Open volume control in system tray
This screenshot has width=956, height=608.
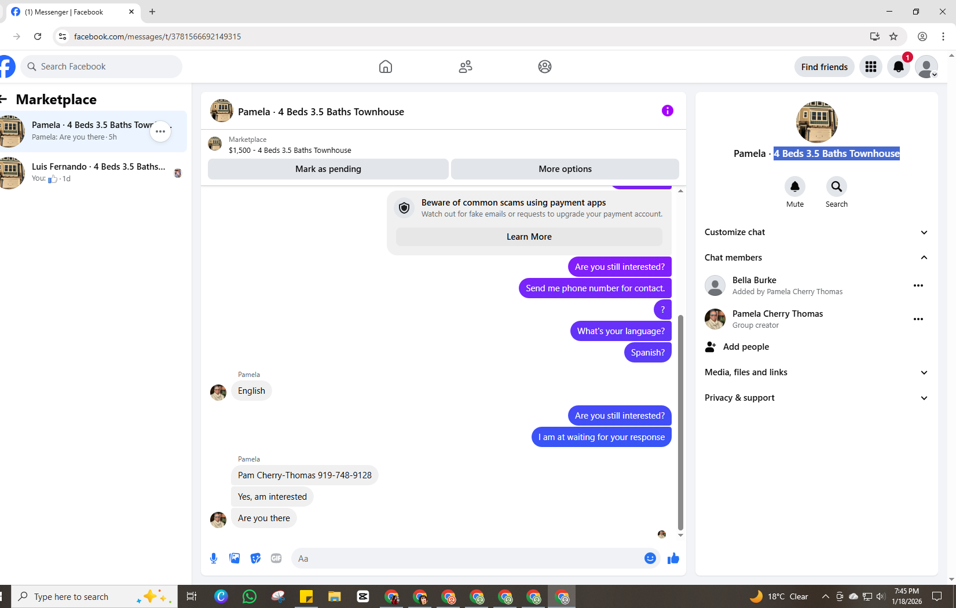point(881,596)
